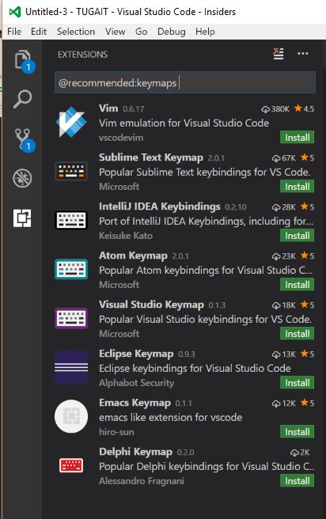Click the Vim 380K download count

275,109
